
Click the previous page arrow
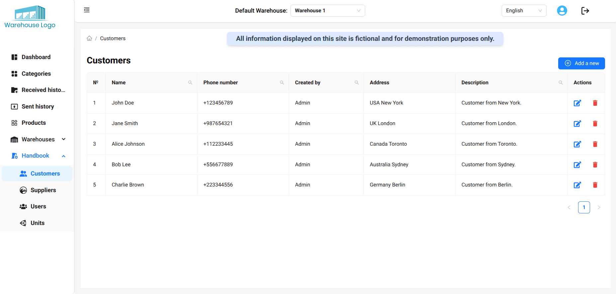click(569, 207)
